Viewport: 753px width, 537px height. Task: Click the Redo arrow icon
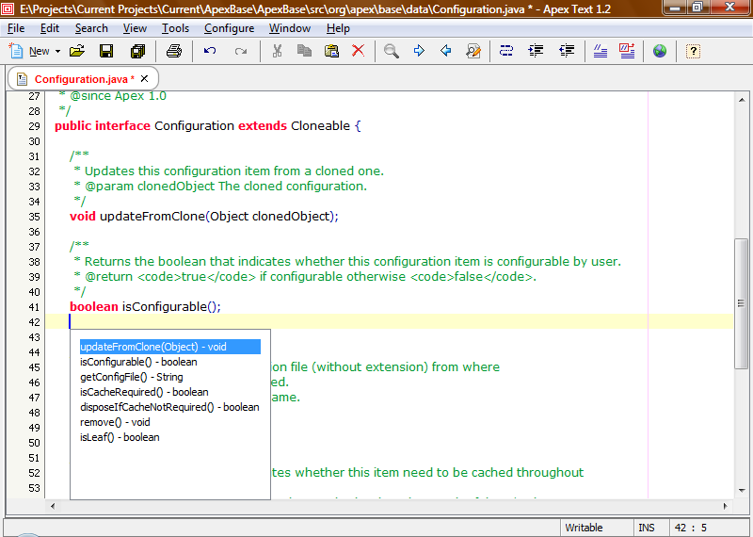[x=241, y=51]
